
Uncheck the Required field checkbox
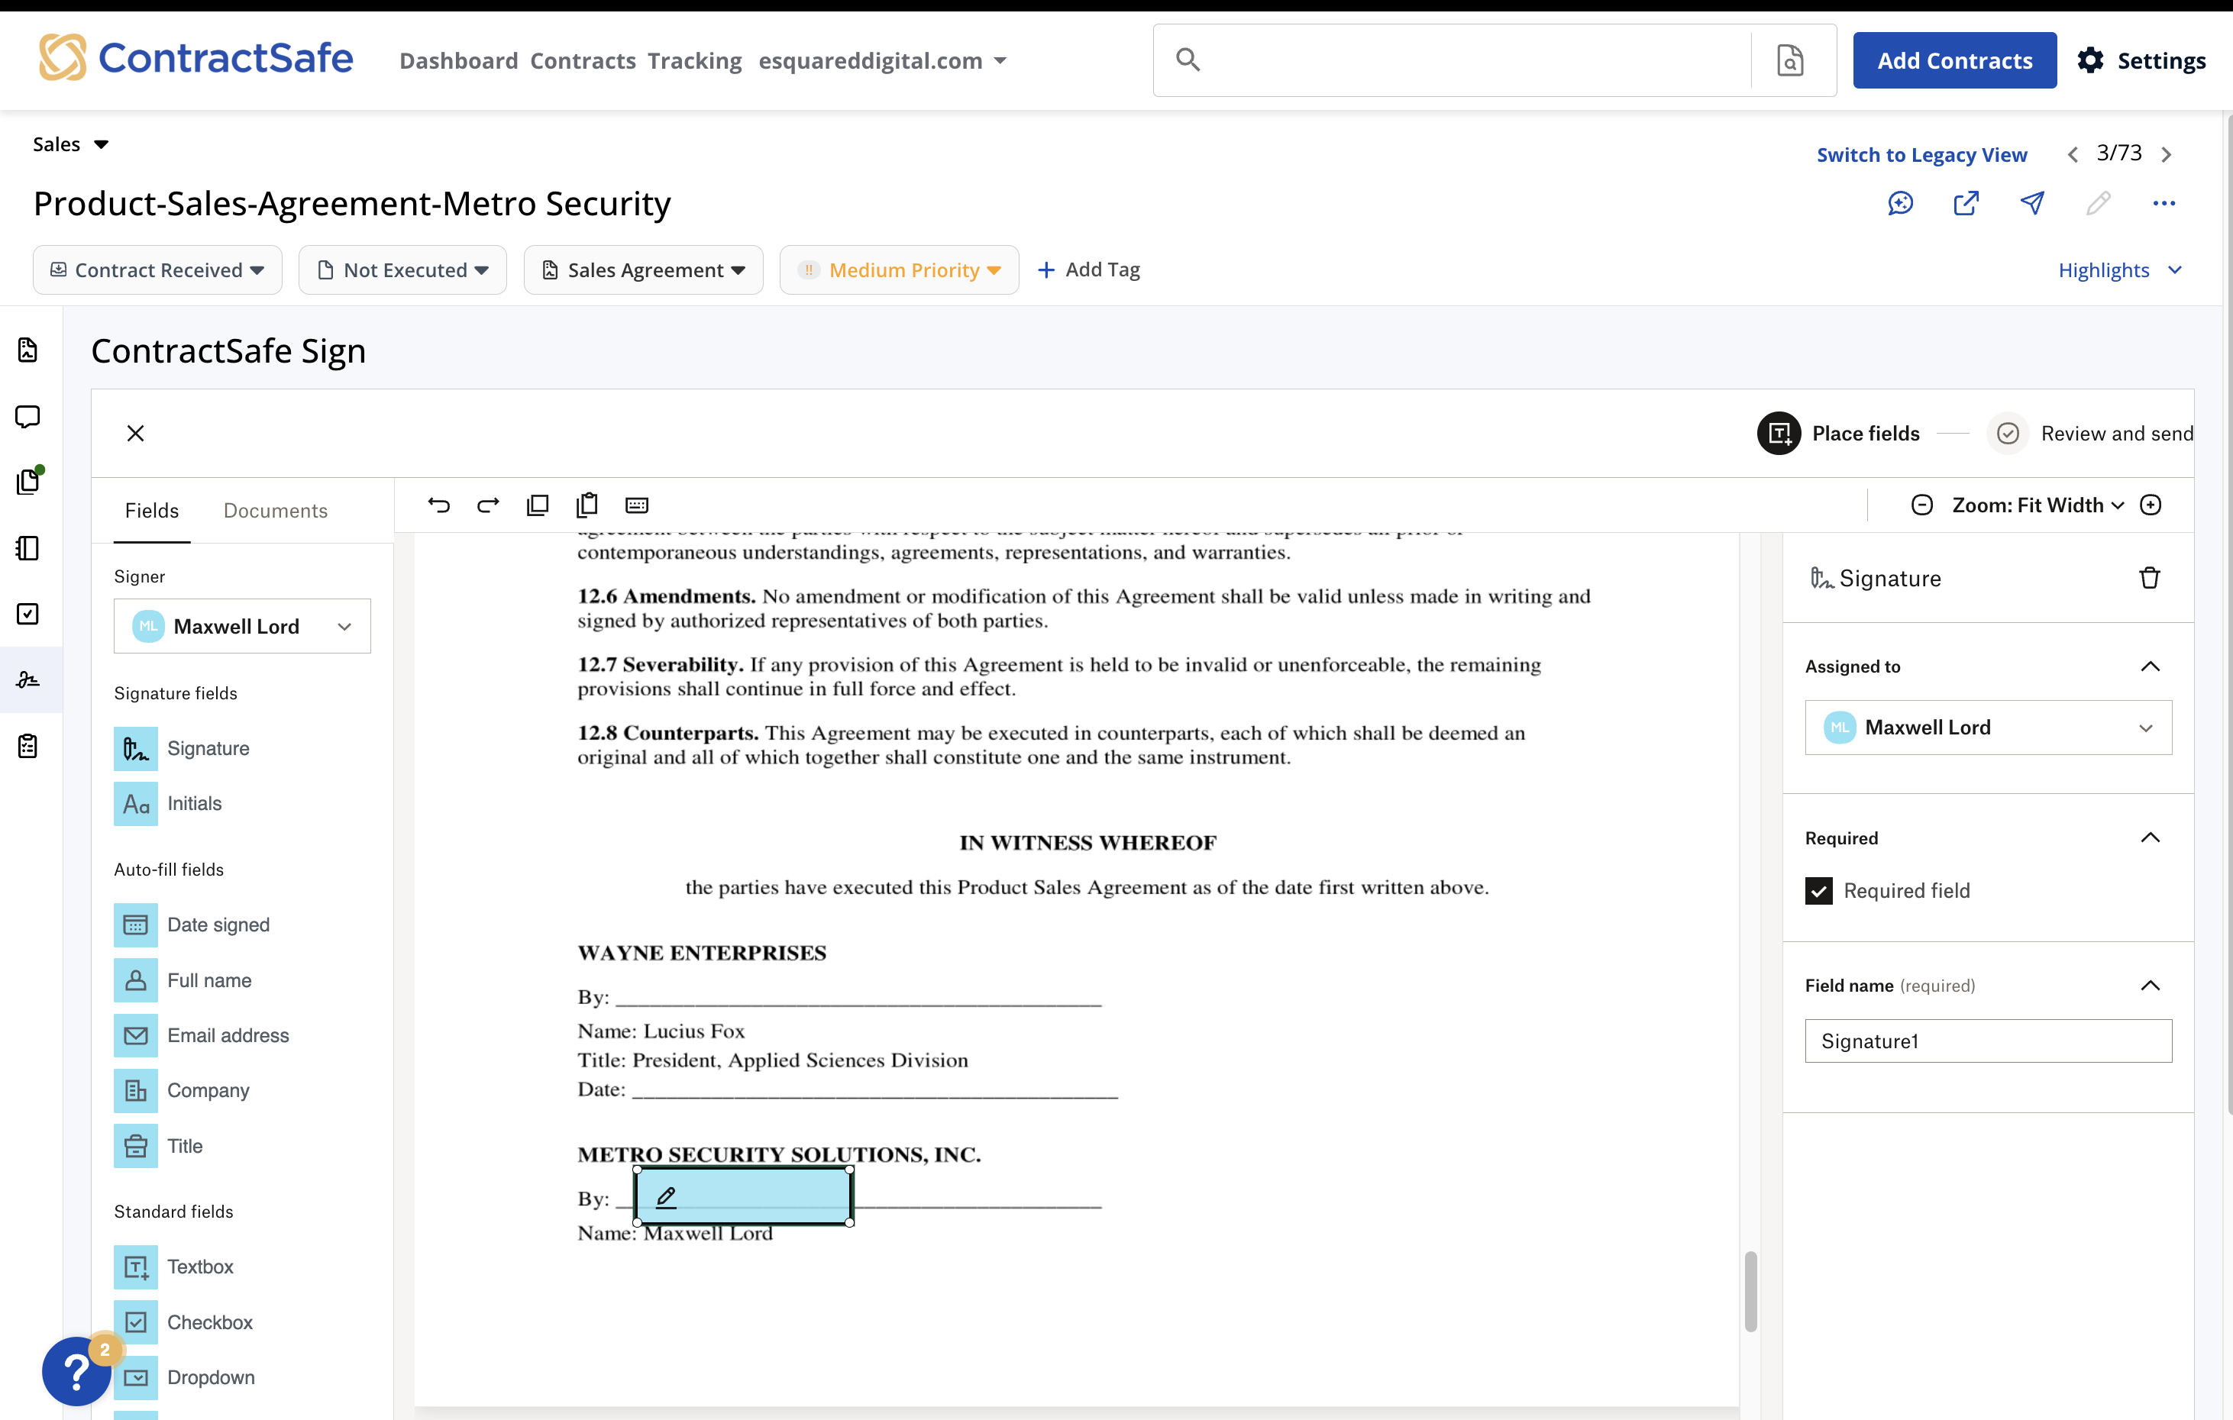click(x=1818, y=891)
